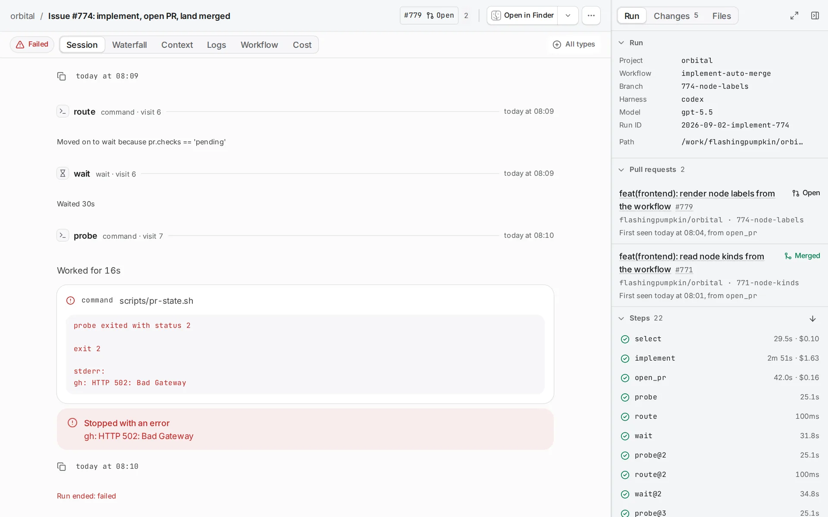The height and width of the screenshot is (517, 828).
Task: Click the Failed status badge
Action: pos(32,44)
